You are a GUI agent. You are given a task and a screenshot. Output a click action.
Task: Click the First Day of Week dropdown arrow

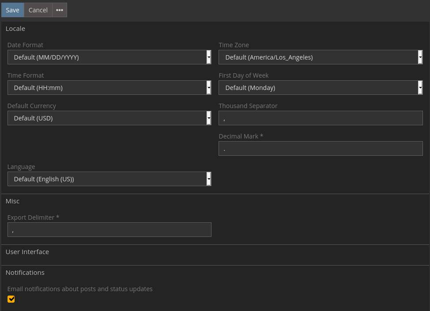[420, 88]
